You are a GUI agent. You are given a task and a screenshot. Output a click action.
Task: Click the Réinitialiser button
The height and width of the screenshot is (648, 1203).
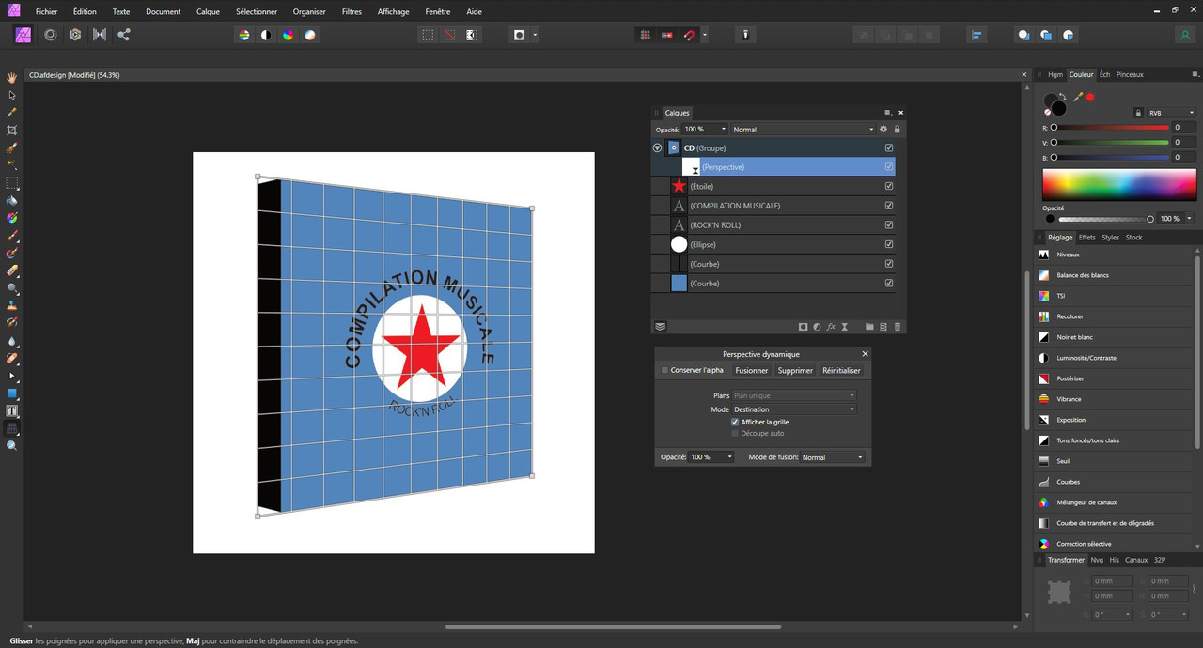pyautogui.click(x=841, y=370)
